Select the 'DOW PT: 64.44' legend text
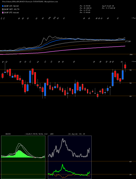This screenshot has width=136, height=179. [11, 12]
